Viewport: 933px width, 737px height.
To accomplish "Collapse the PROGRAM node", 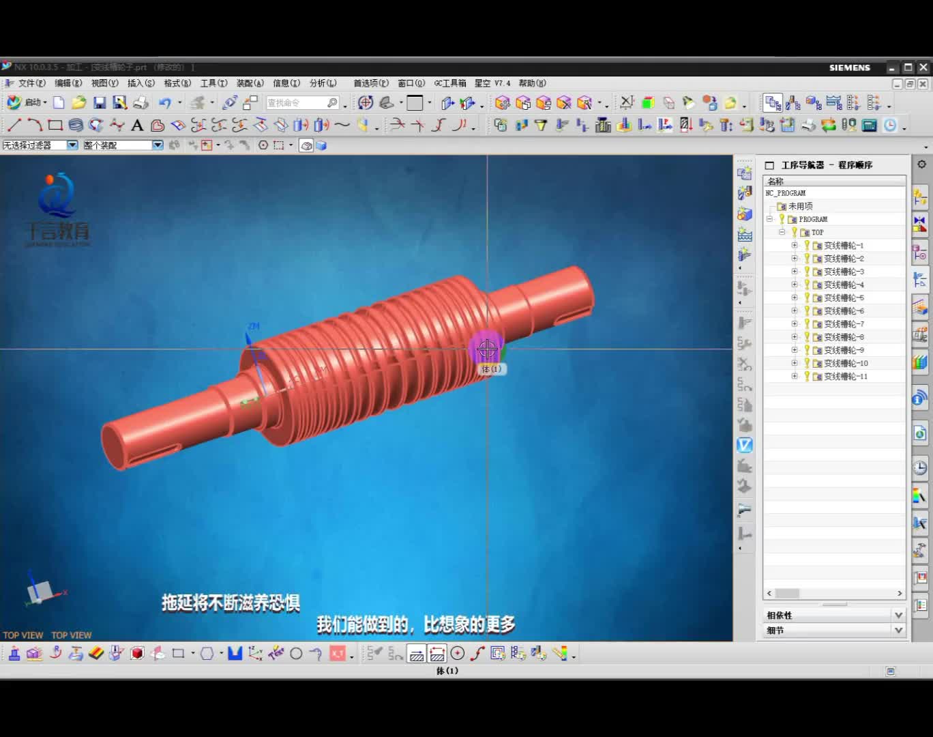I will pyautogui.click(x=769, y=219).
